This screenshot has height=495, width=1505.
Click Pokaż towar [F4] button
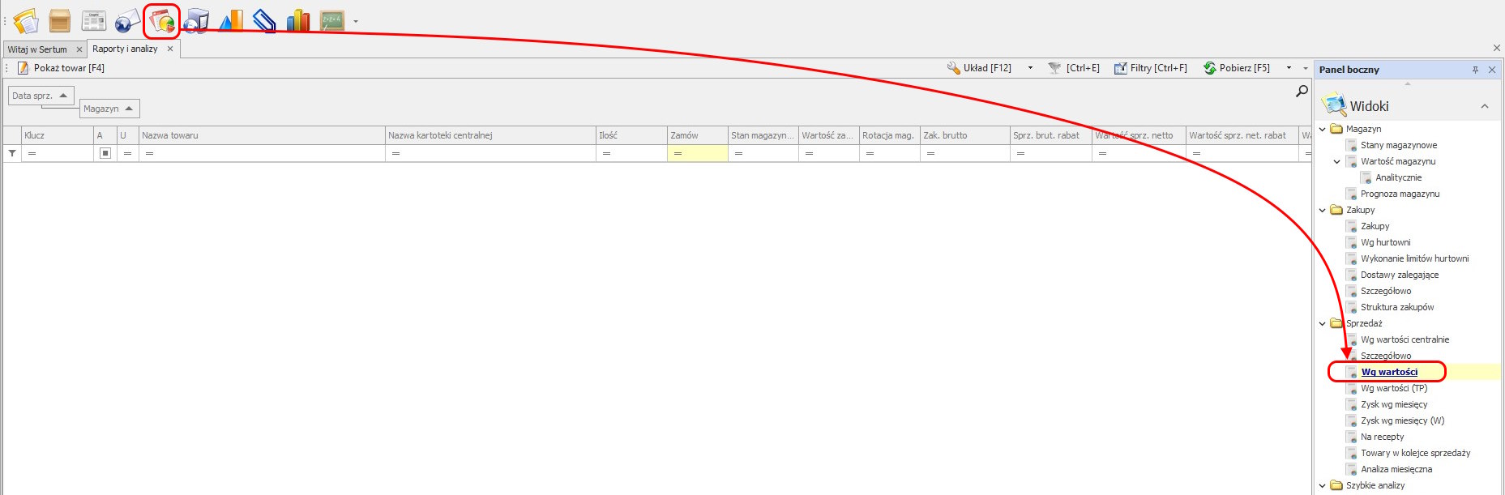click(62, 68)
